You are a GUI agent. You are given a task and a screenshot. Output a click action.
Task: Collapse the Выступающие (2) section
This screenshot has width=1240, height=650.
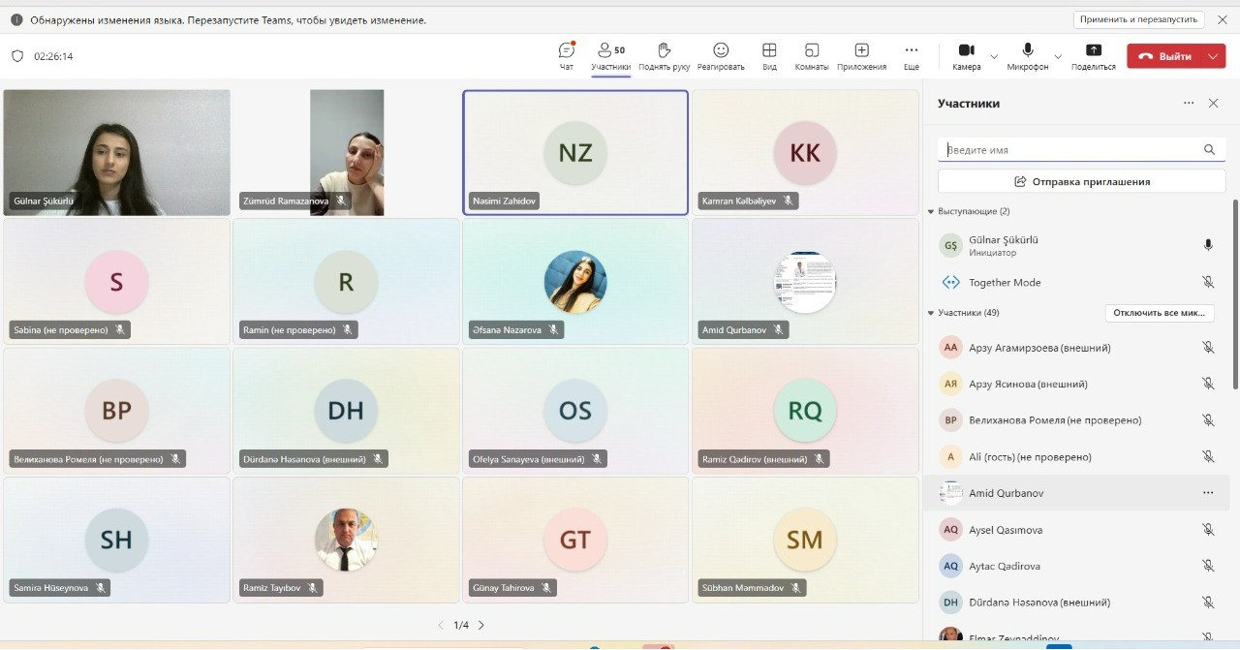(x=932, y=211)
